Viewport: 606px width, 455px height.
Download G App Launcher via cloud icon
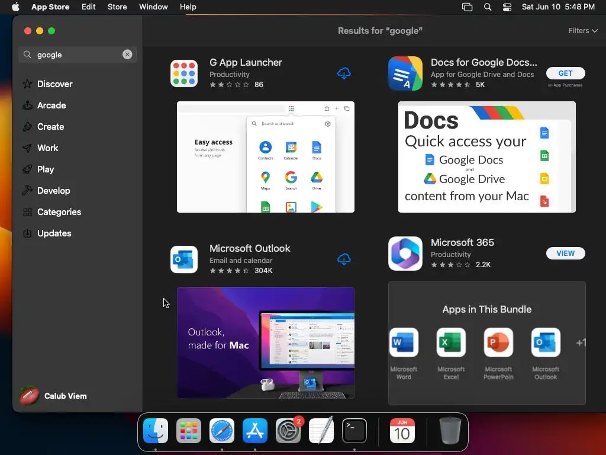(344, 73)
